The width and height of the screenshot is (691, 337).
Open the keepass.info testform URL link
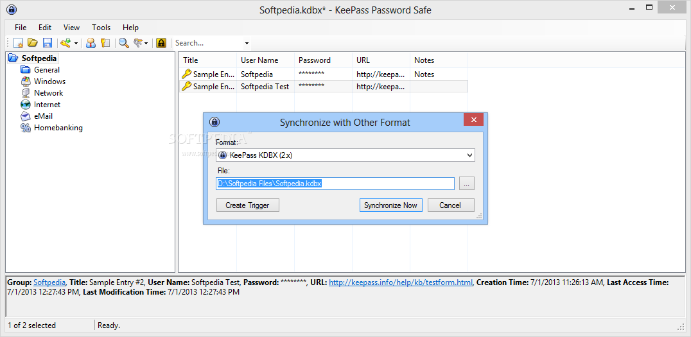pyautogui.click(x=401, y=282)
